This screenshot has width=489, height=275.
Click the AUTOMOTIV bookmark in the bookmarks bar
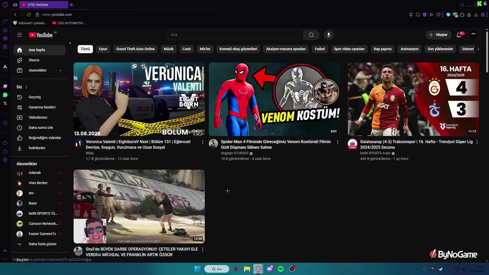click(69, 23)
